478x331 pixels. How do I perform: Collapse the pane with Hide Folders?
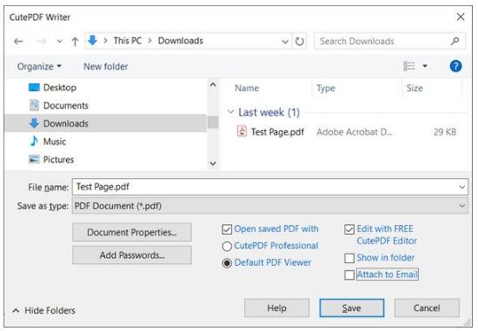[x=43, y=310]
